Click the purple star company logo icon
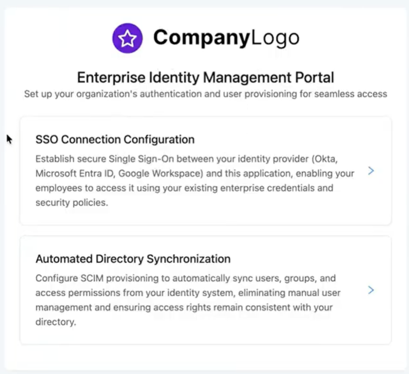Image resolution: width=409 pixels, height=374 pixels. tap(127, 38)
